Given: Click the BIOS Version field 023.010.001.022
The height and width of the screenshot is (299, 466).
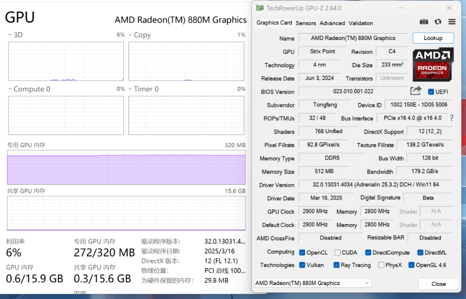Looking at the screenshot, I should pyautogui.click(x=353, y=91).
